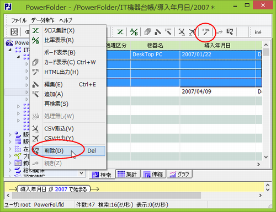Open the ファイル menu
This screenshot has height=212, width=276.
(x=19, y=20)
